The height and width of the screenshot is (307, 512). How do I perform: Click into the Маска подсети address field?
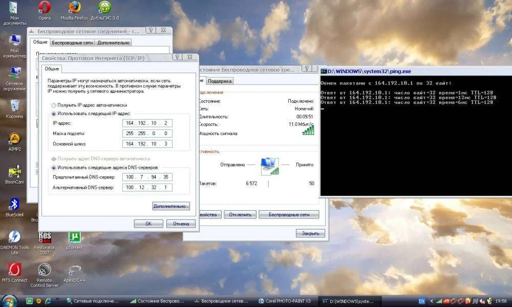(x=147, y=134)
